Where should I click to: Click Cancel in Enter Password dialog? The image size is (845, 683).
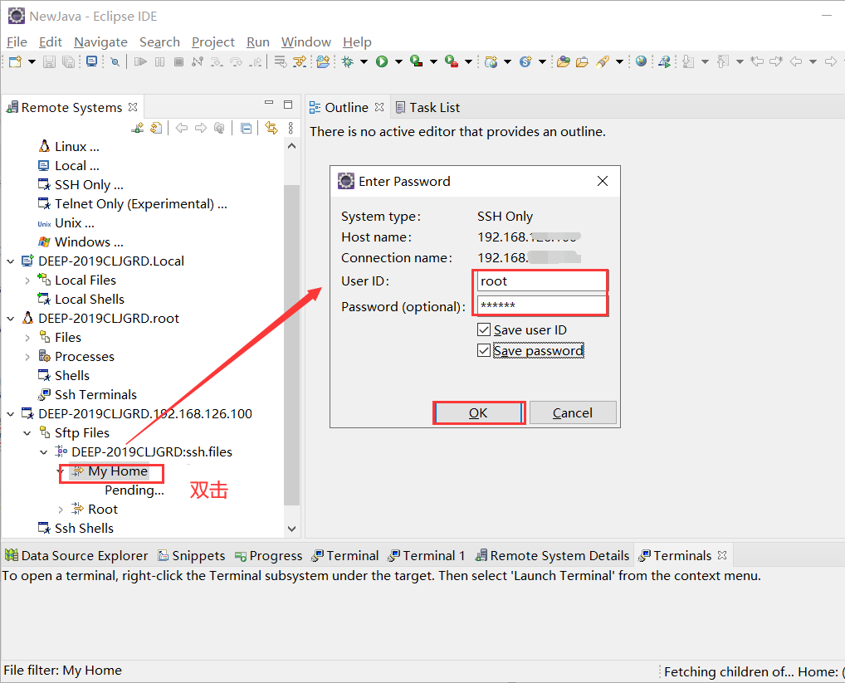[x=573, y=412]
